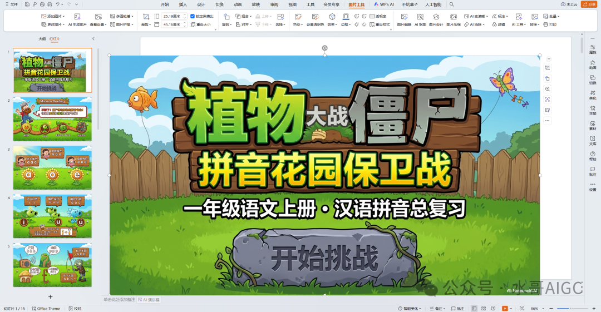Collapse the slide thumbnail panel arrow

[93, 39]
